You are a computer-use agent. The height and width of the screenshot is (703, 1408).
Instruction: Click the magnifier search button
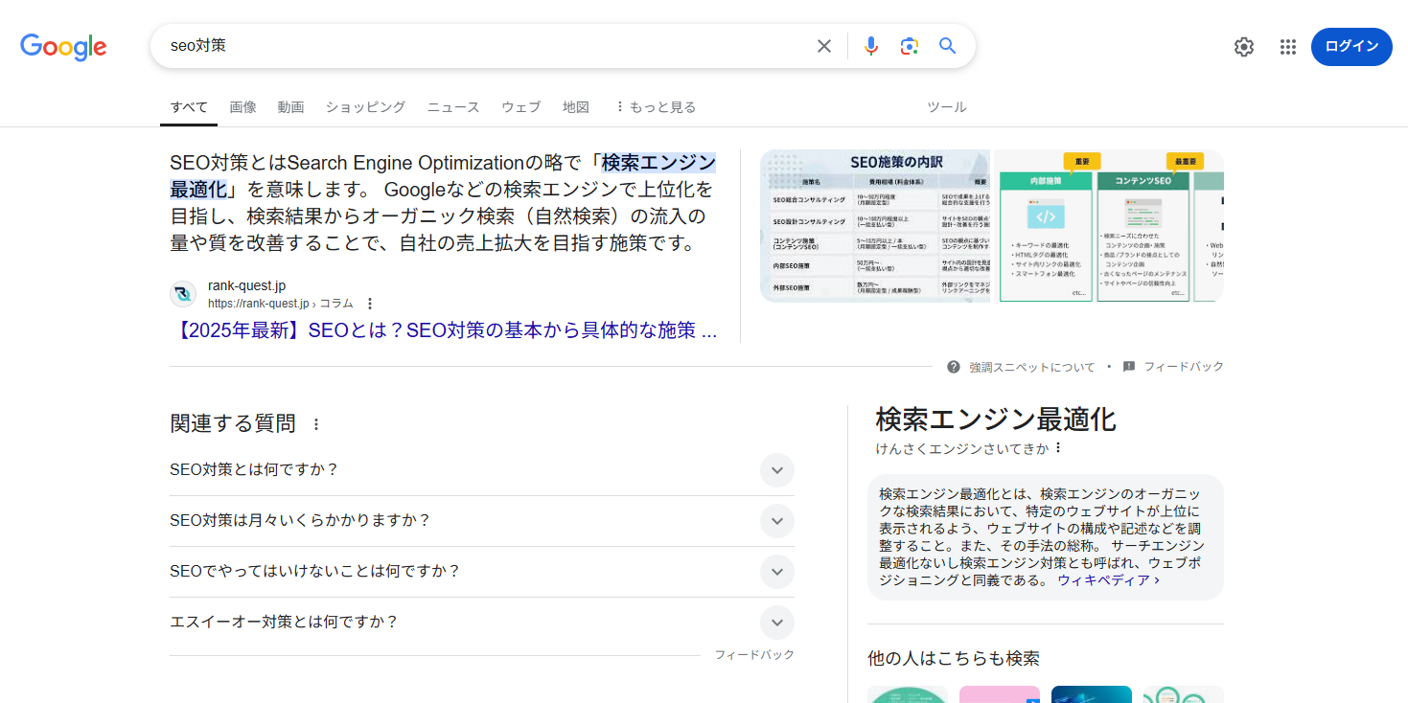[x=947, y=46]
